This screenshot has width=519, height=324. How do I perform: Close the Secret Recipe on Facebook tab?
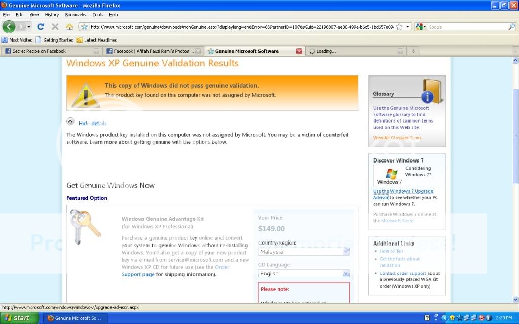(96, 51)
